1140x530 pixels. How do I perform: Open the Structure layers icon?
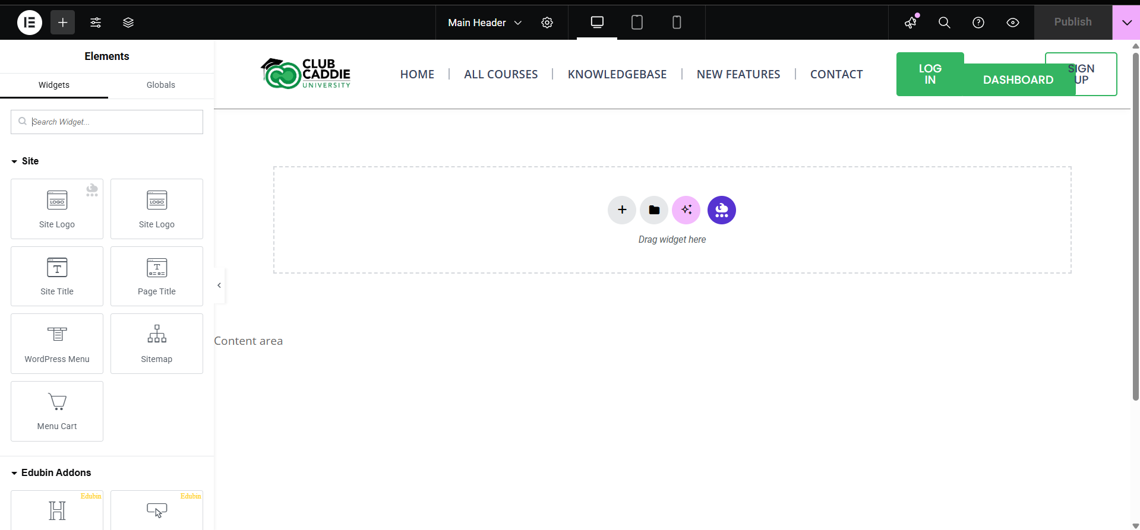(x=128, y=23)
